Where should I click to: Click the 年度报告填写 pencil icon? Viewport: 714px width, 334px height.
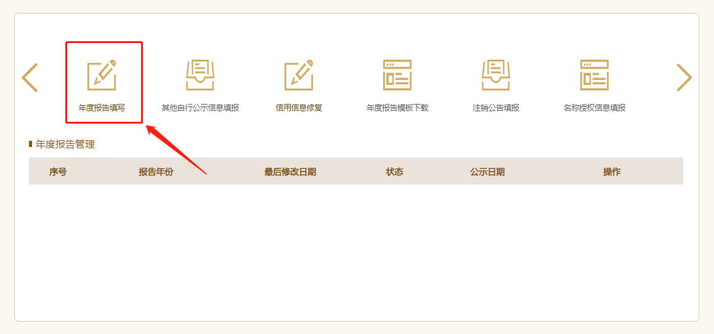pyautogui.click(x=102, y=75)
